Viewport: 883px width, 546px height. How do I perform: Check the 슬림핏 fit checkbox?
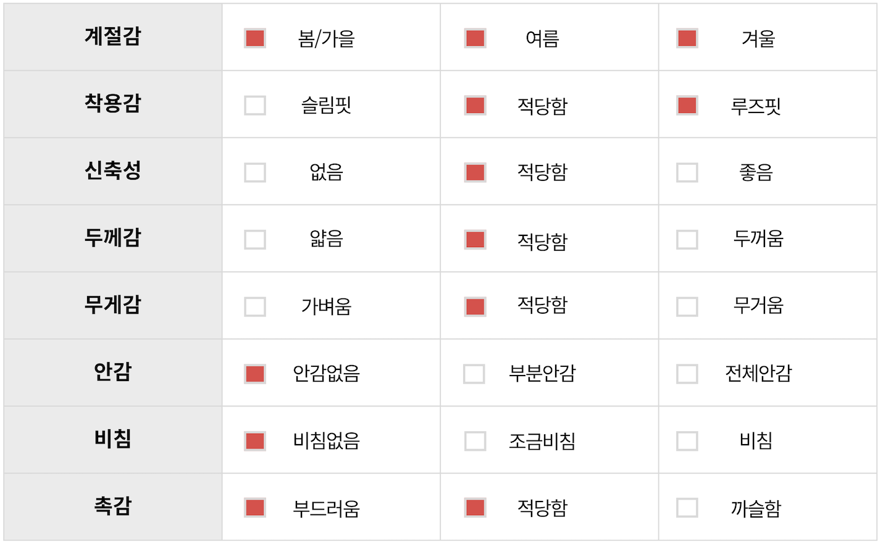(255, 106)
